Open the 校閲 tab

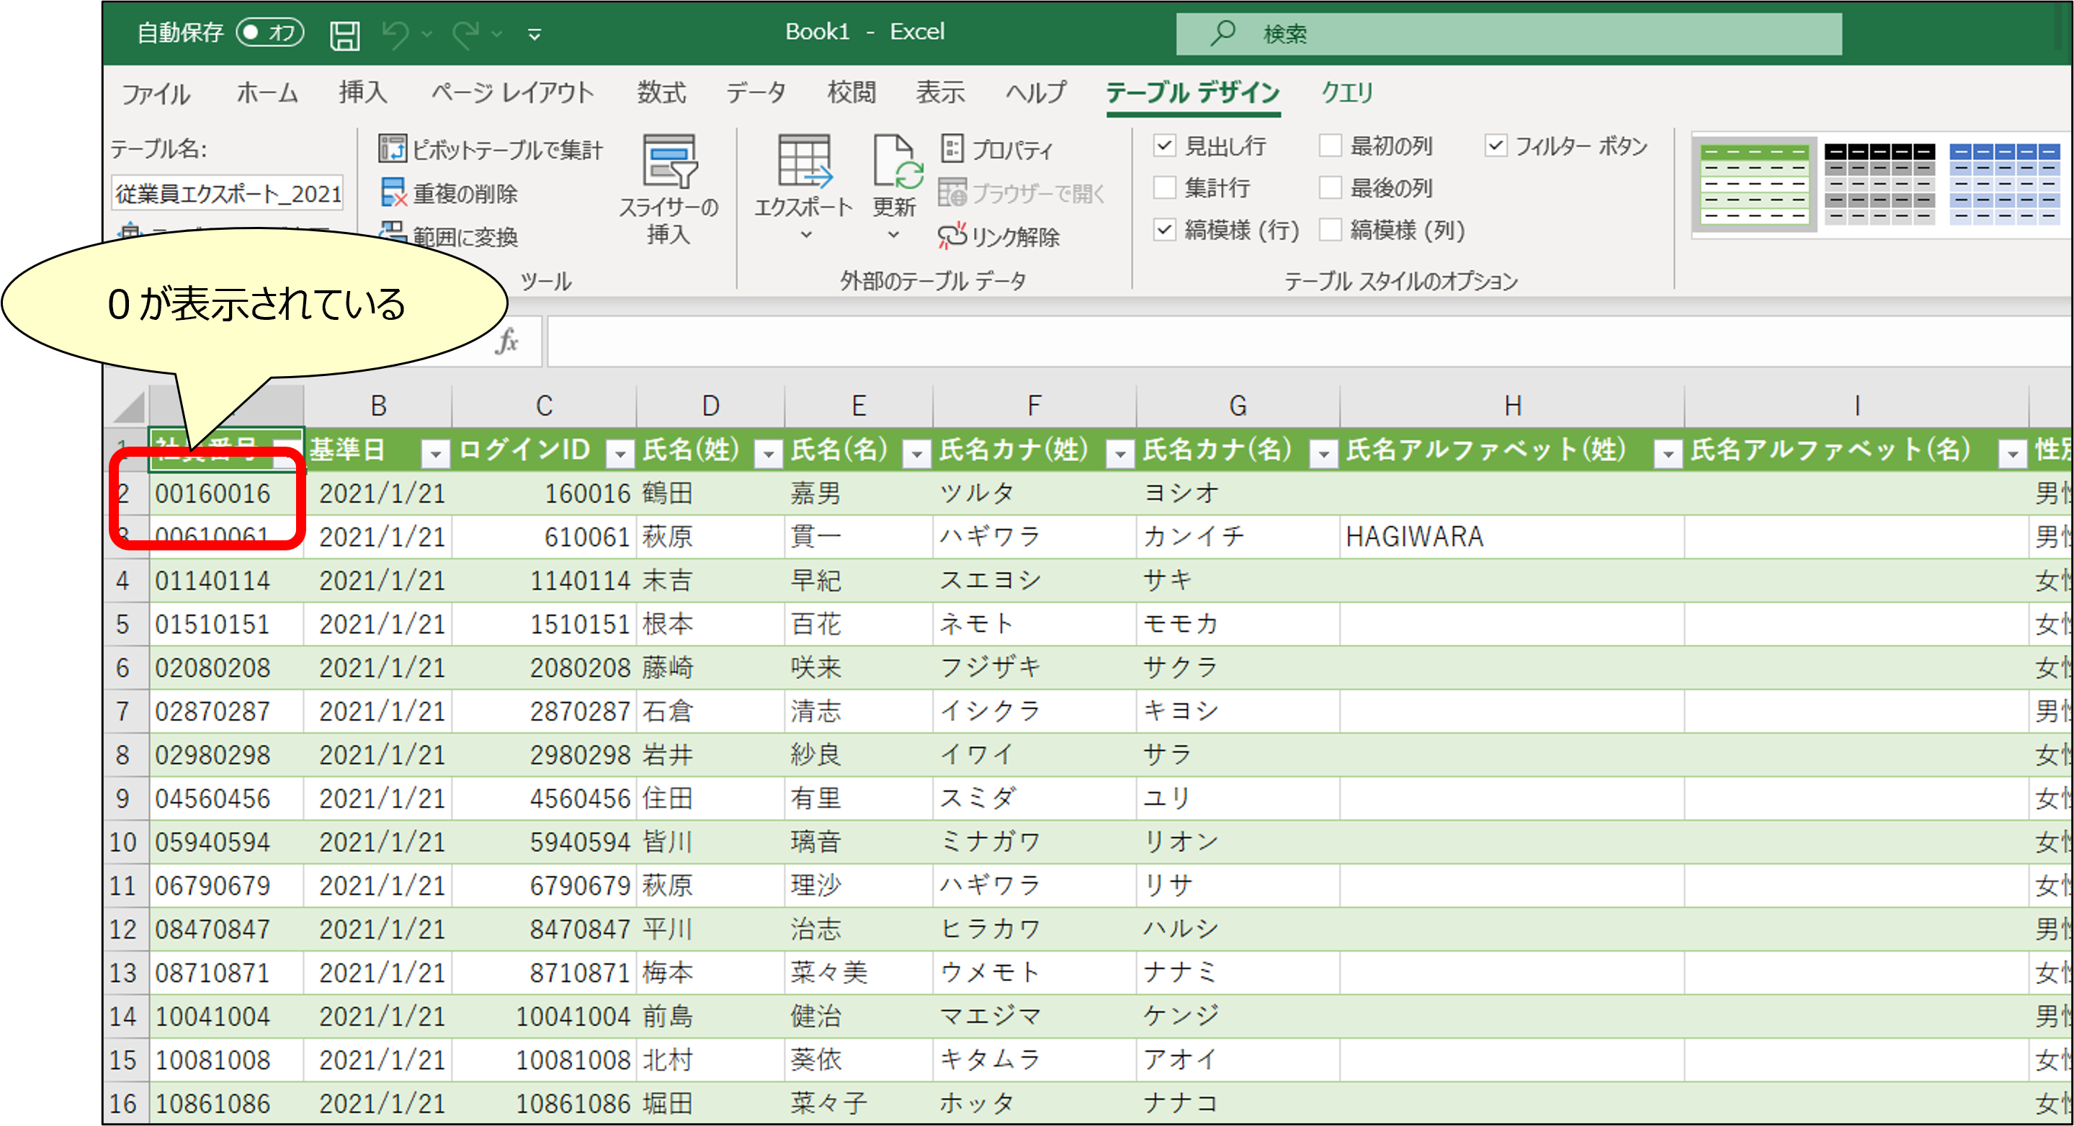point(851,92)
